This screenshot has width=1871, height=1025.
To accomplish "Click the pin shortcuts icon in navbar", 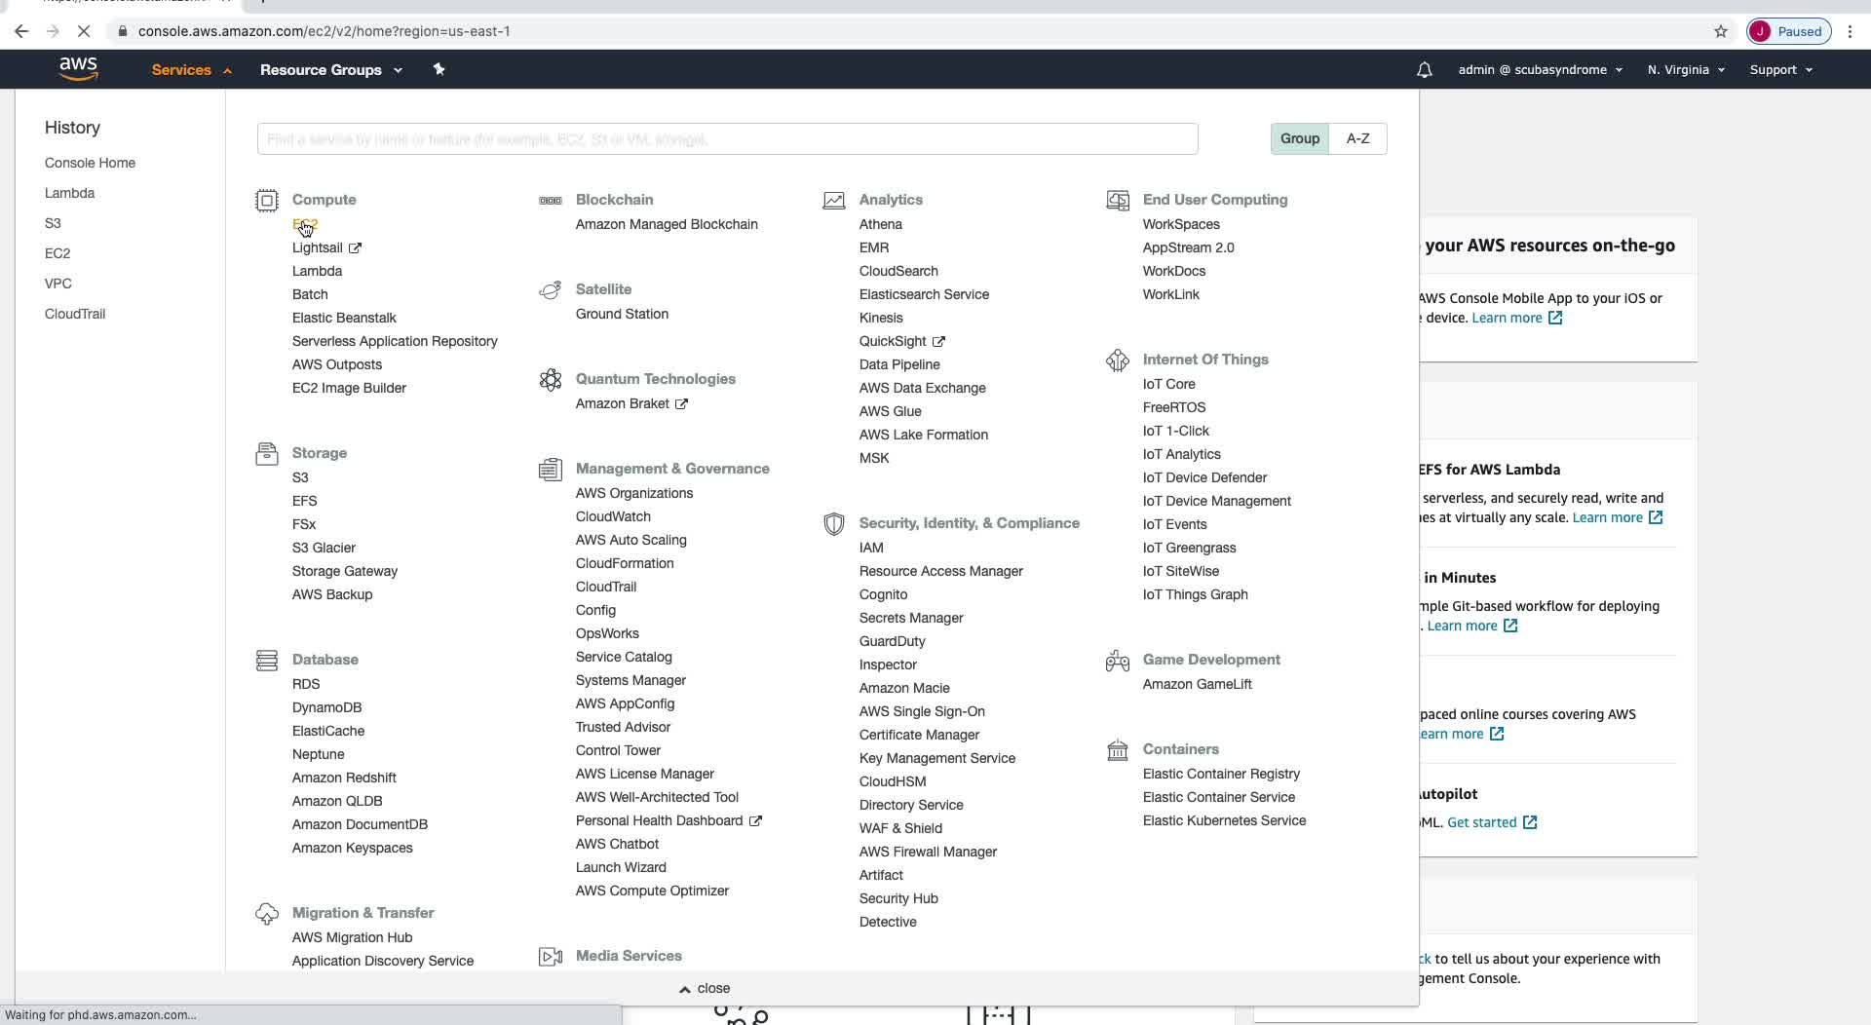I will [x=439, y=69].
